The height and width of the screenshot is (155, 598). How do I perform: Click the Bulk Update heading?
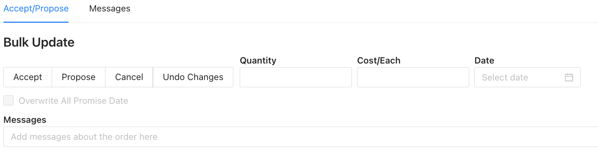[x=39, y=42]
